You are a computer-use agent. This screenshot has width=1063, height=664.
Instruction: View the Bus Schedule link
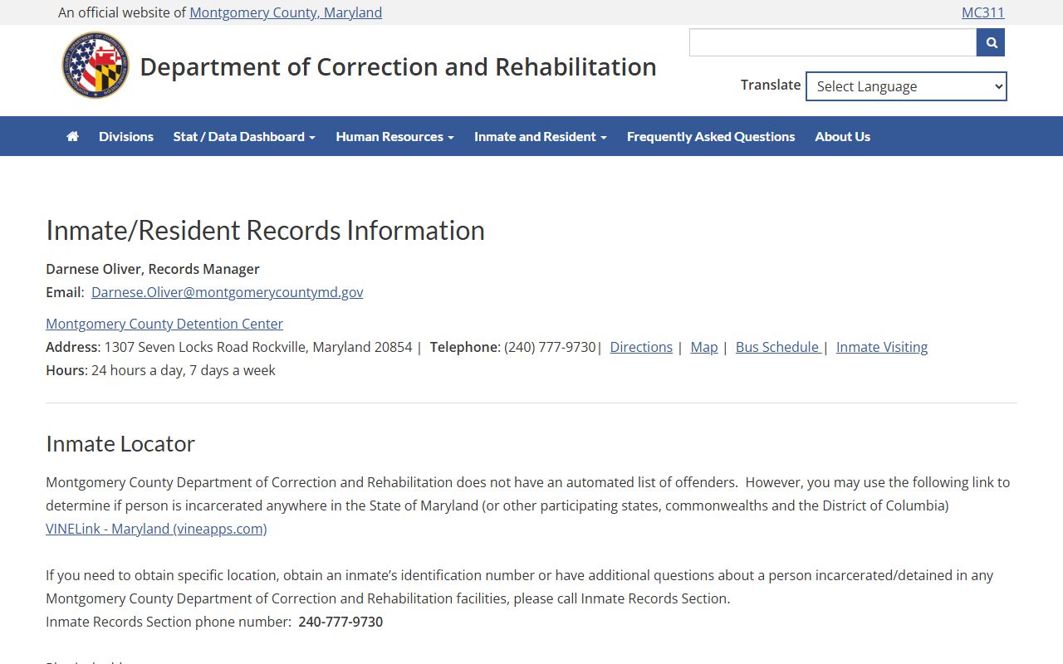[778, 347]
